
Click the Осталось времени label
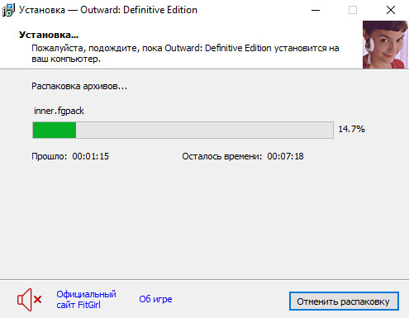[x=222, y=156]
